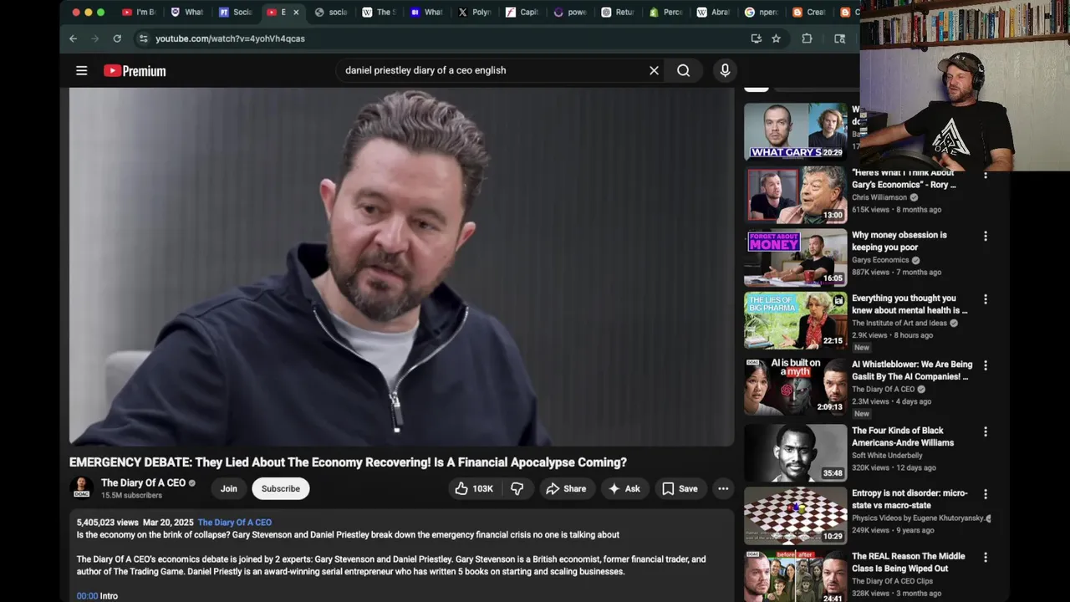The width and height of the screenshot is (1070, 602).
Task: Clear the search box with X
Action: (654, 70)
